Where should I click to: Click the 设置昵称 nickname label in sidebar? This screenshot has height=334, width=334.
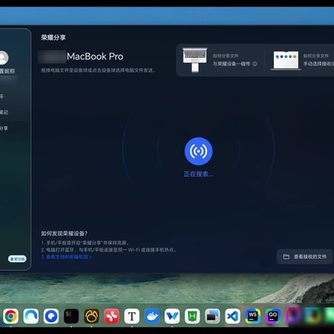(x=8, y=71)
